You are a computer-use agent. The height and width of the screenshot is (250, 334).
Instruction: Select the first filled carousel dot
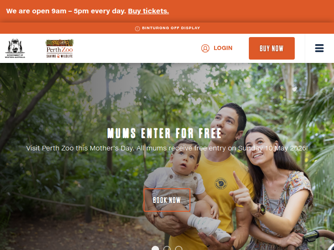[155, 248]
